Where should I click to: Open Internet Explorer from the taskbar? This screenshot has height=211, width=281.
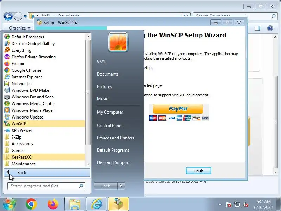[97, 204]
